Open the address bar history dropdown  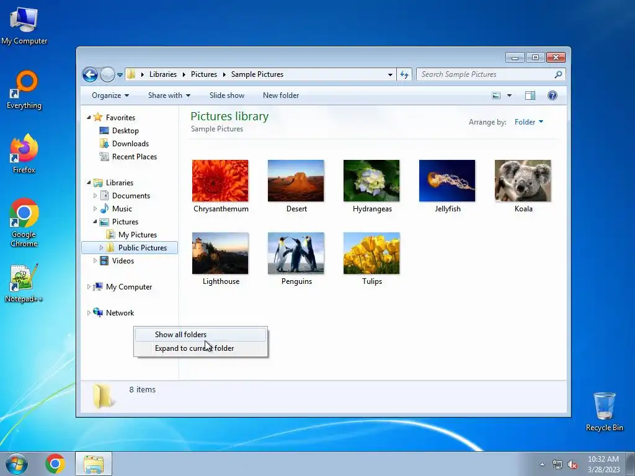(x=390, y=74)
